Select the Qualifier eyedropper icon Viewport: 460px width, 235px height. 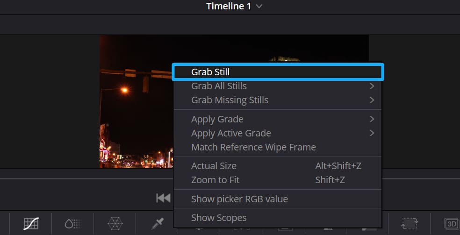coord(157,224)
